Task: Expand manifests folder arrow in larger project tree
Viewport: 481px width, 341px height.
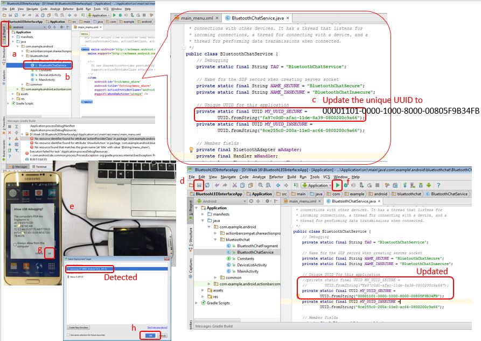Action: 203,214
